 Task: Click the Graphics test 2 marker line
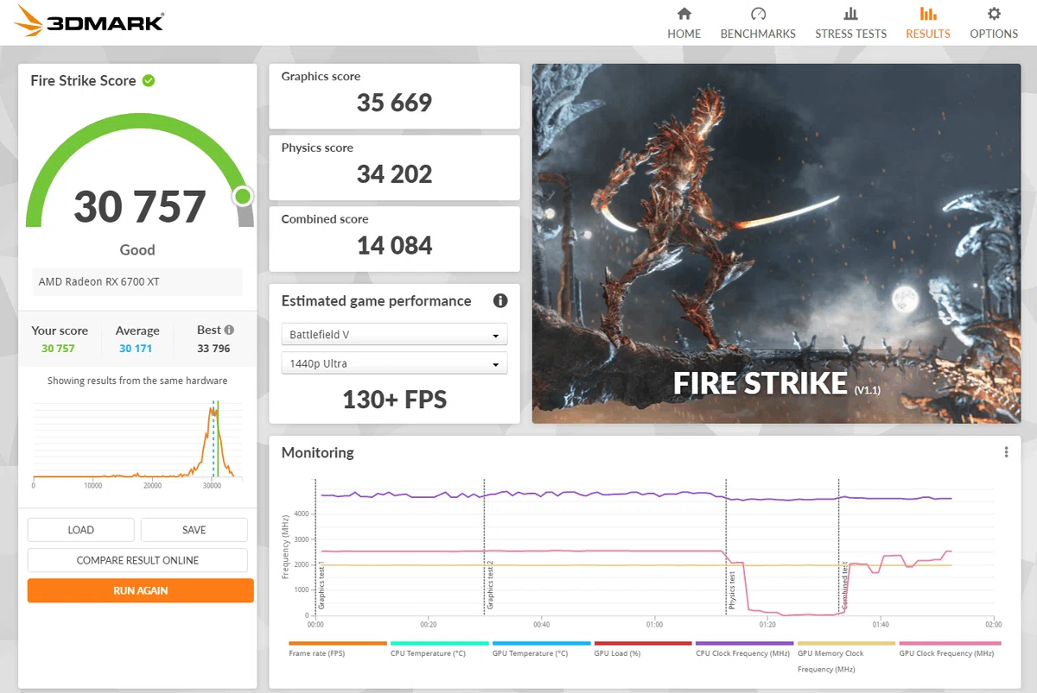click(484, 546)
